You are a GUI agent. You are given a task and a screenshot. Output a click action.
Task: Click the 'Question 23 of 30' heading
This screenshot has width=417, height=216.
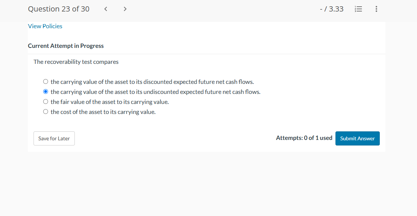(x=58, y=9)
